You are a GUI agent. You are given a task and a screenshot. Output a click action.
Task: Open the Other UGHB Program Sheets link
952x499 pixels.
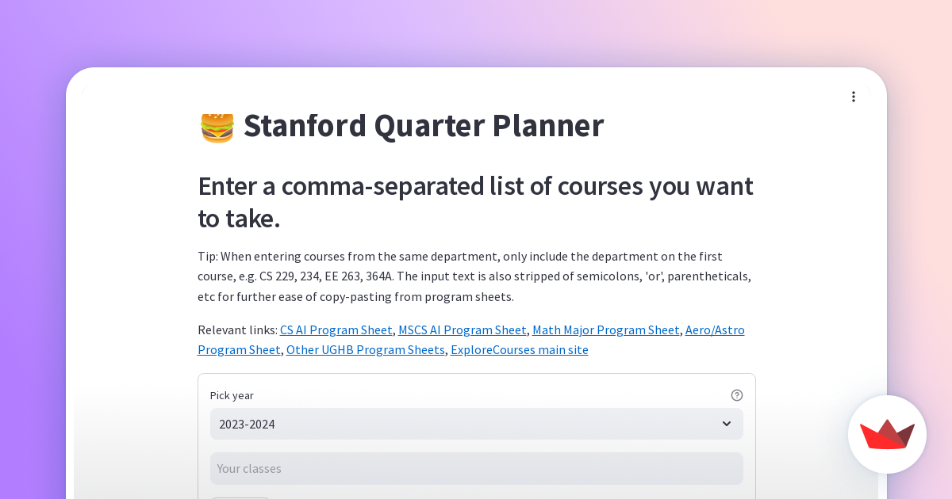point(365,349)
